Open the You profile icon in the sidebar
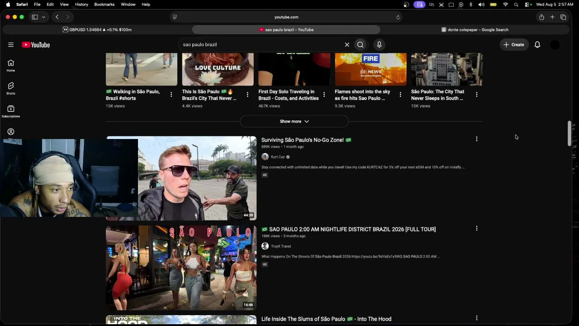 tap(11, 132)
